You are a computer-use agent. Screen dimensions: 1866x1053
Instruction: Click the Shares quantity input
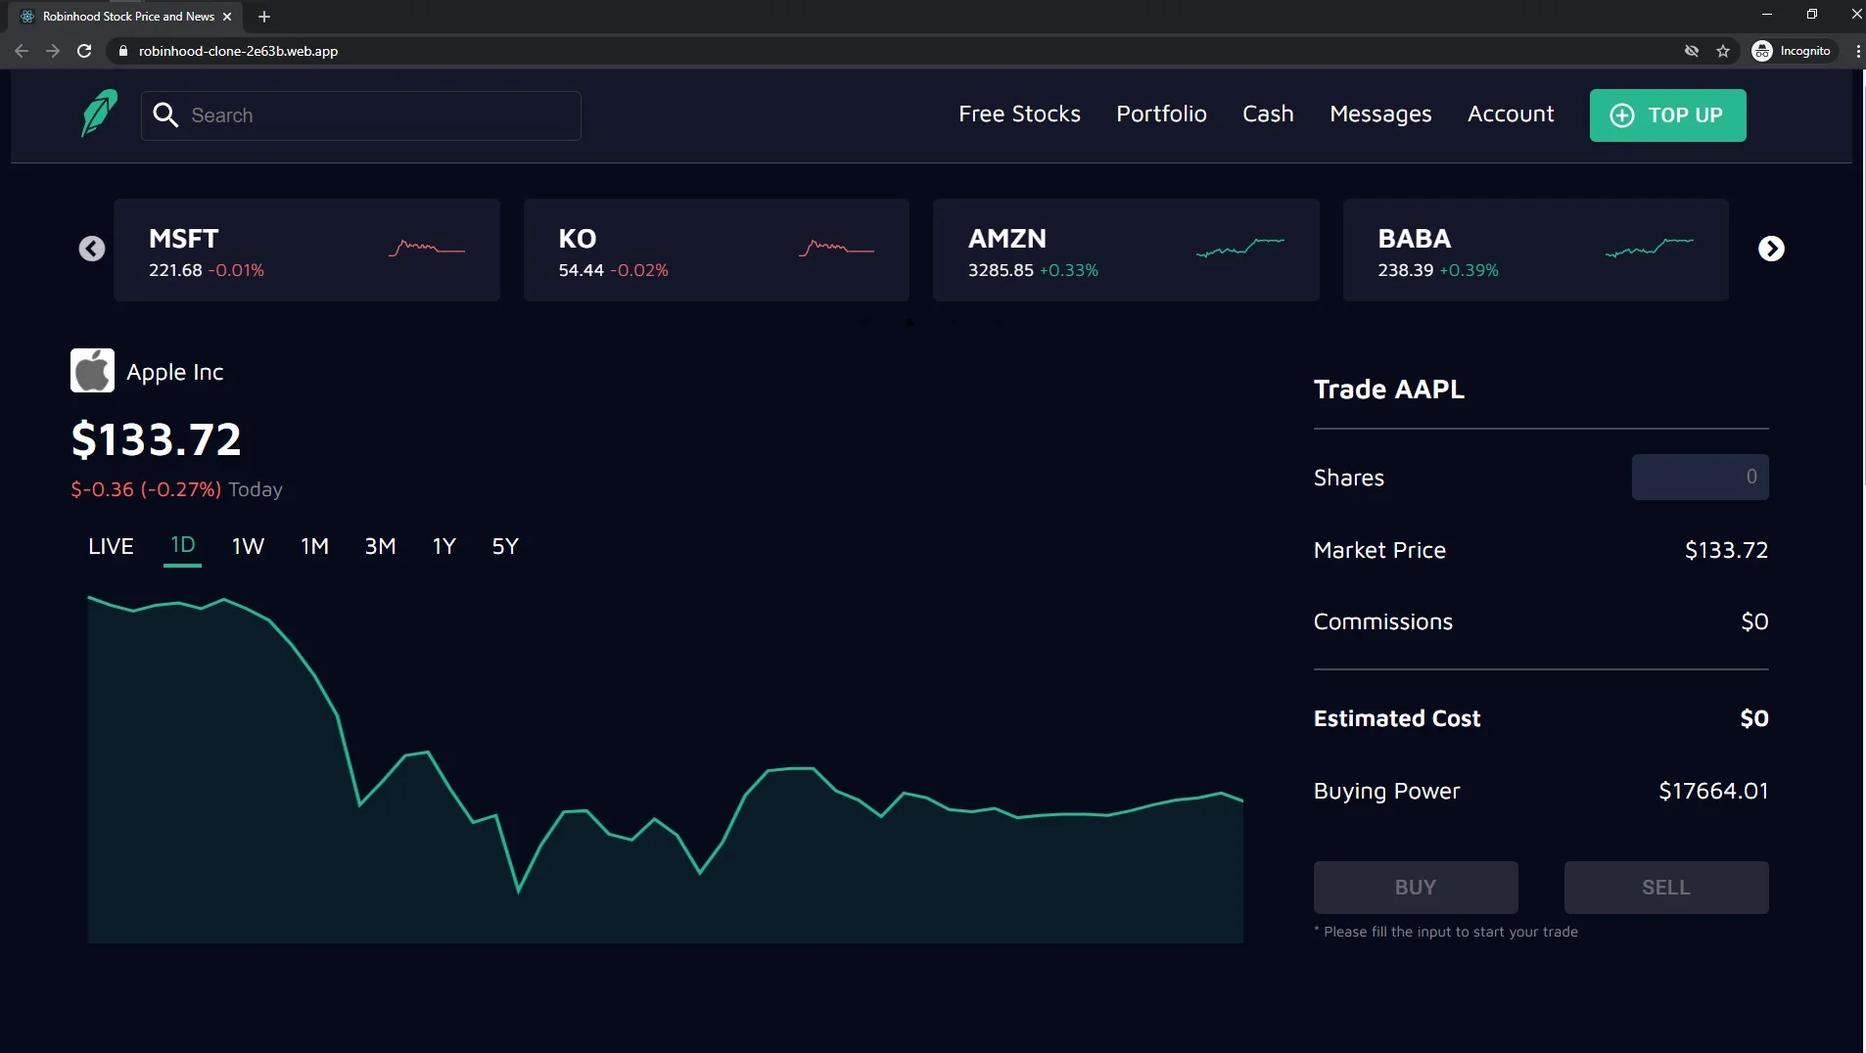coord(1700,477)
